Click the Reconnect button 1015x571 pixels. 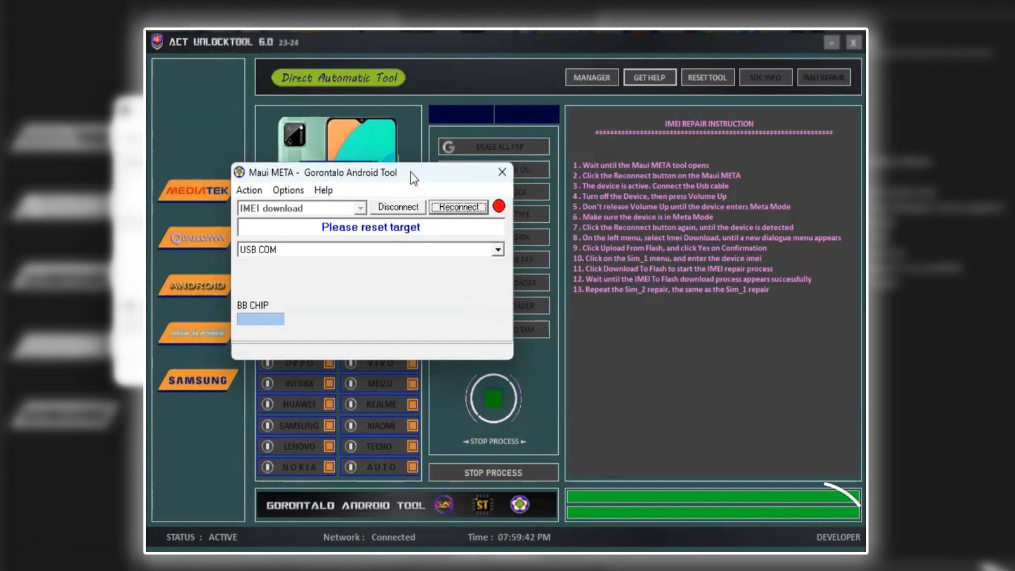[x=458, y=207]
